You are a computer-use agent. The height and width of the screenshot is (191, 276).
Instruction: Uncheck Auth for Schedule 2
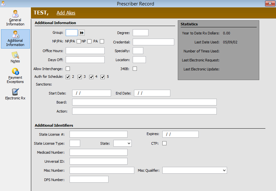(x=68, y=77)
